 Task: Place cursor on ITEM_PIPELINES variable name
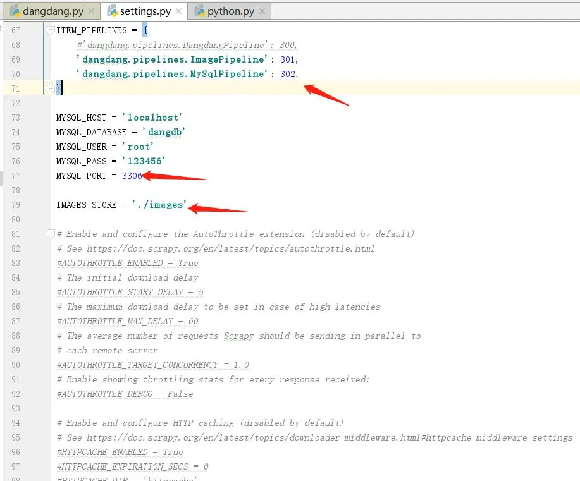pos(92,30)
